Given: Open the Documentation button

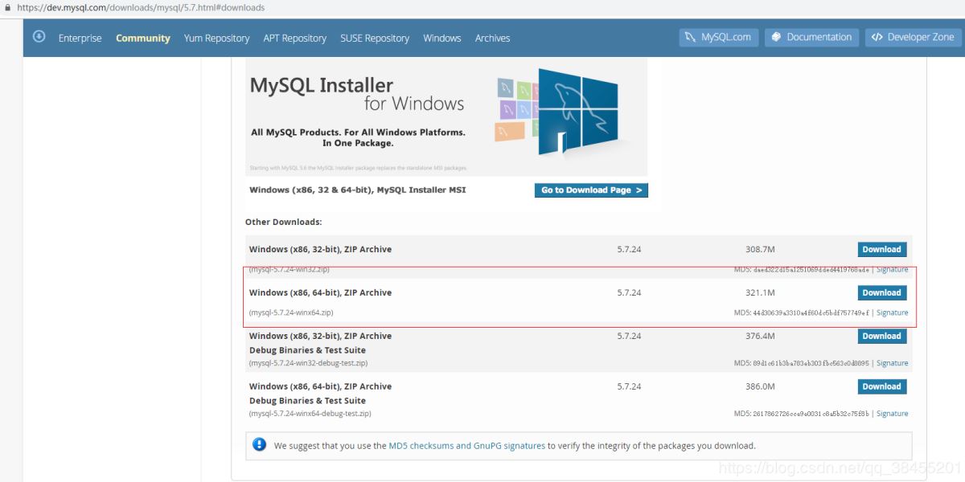Looking at the screenshot, I should click(x=811, y=37).
